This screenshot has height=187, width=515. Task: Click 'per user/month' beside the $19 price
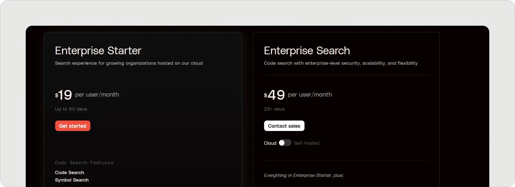97,95
